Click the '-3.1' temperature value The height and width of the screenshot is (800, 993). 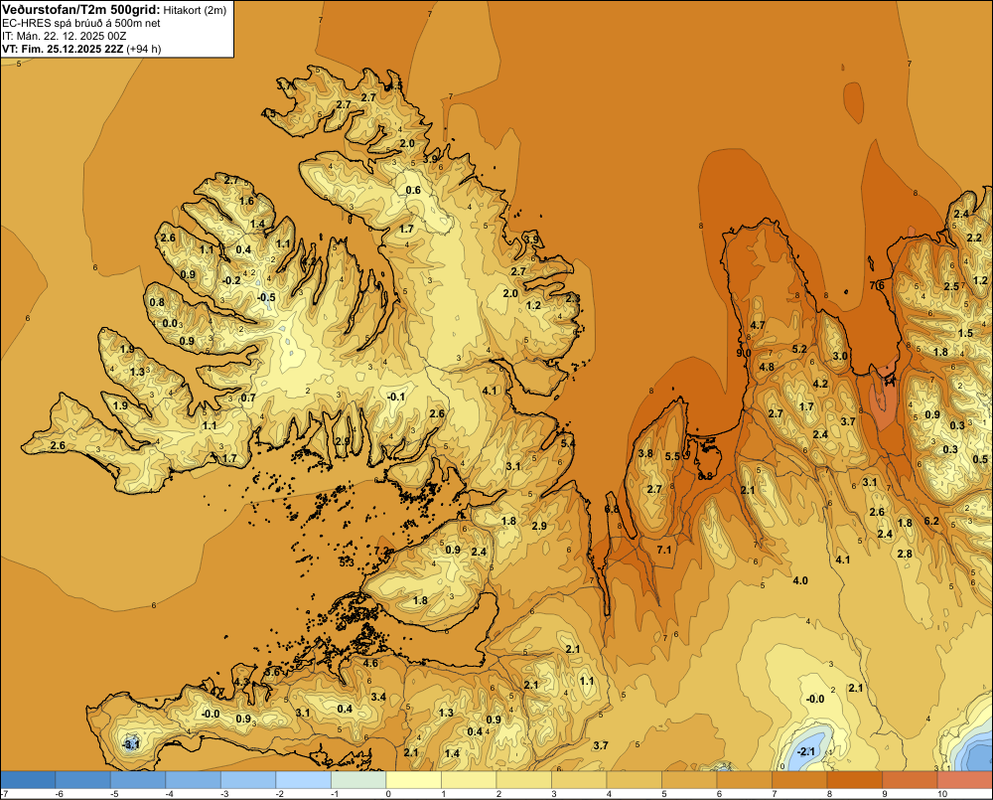click(130, 744)
